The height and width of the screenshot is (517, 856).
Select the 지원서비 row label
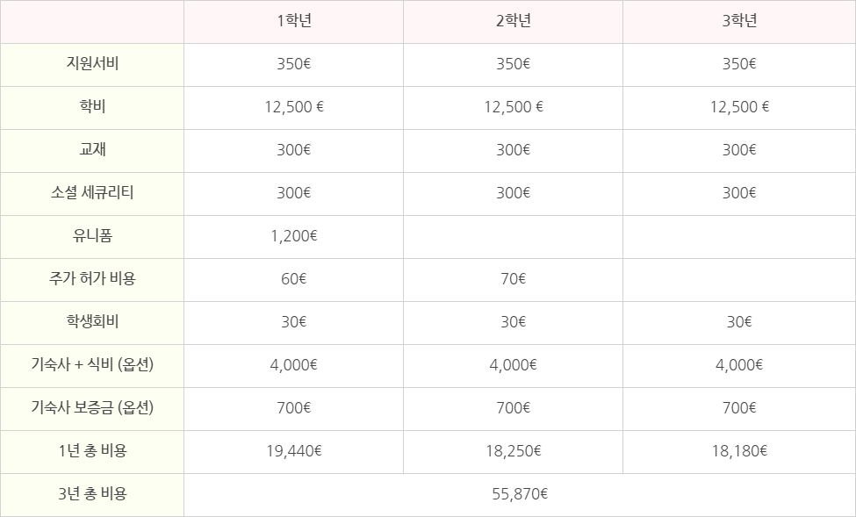[x=92, y=63]
